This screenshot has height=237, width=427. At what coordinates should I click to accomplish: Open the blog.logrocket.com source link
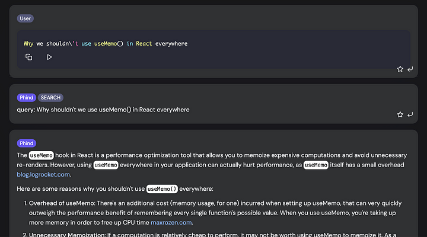click(44, 174)
